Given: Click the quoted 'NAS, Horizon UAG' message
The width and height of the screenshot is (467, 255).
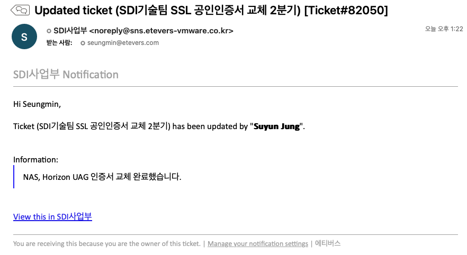Looking at the screenshot, I should click(102, 177).
